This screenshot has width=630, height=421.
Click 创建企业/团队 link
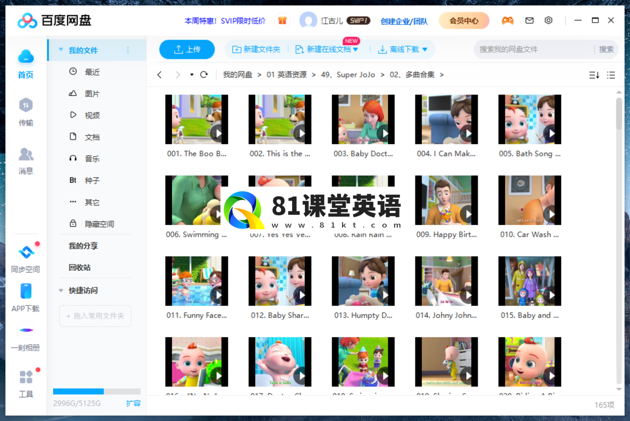[x=404, y=21]
